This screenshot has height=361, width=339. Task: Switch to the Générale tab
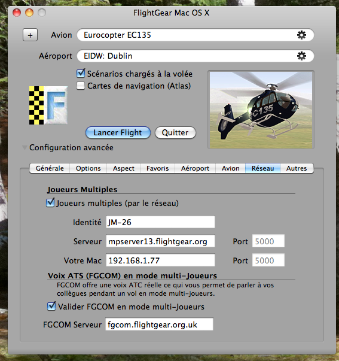tap(50, 168)
